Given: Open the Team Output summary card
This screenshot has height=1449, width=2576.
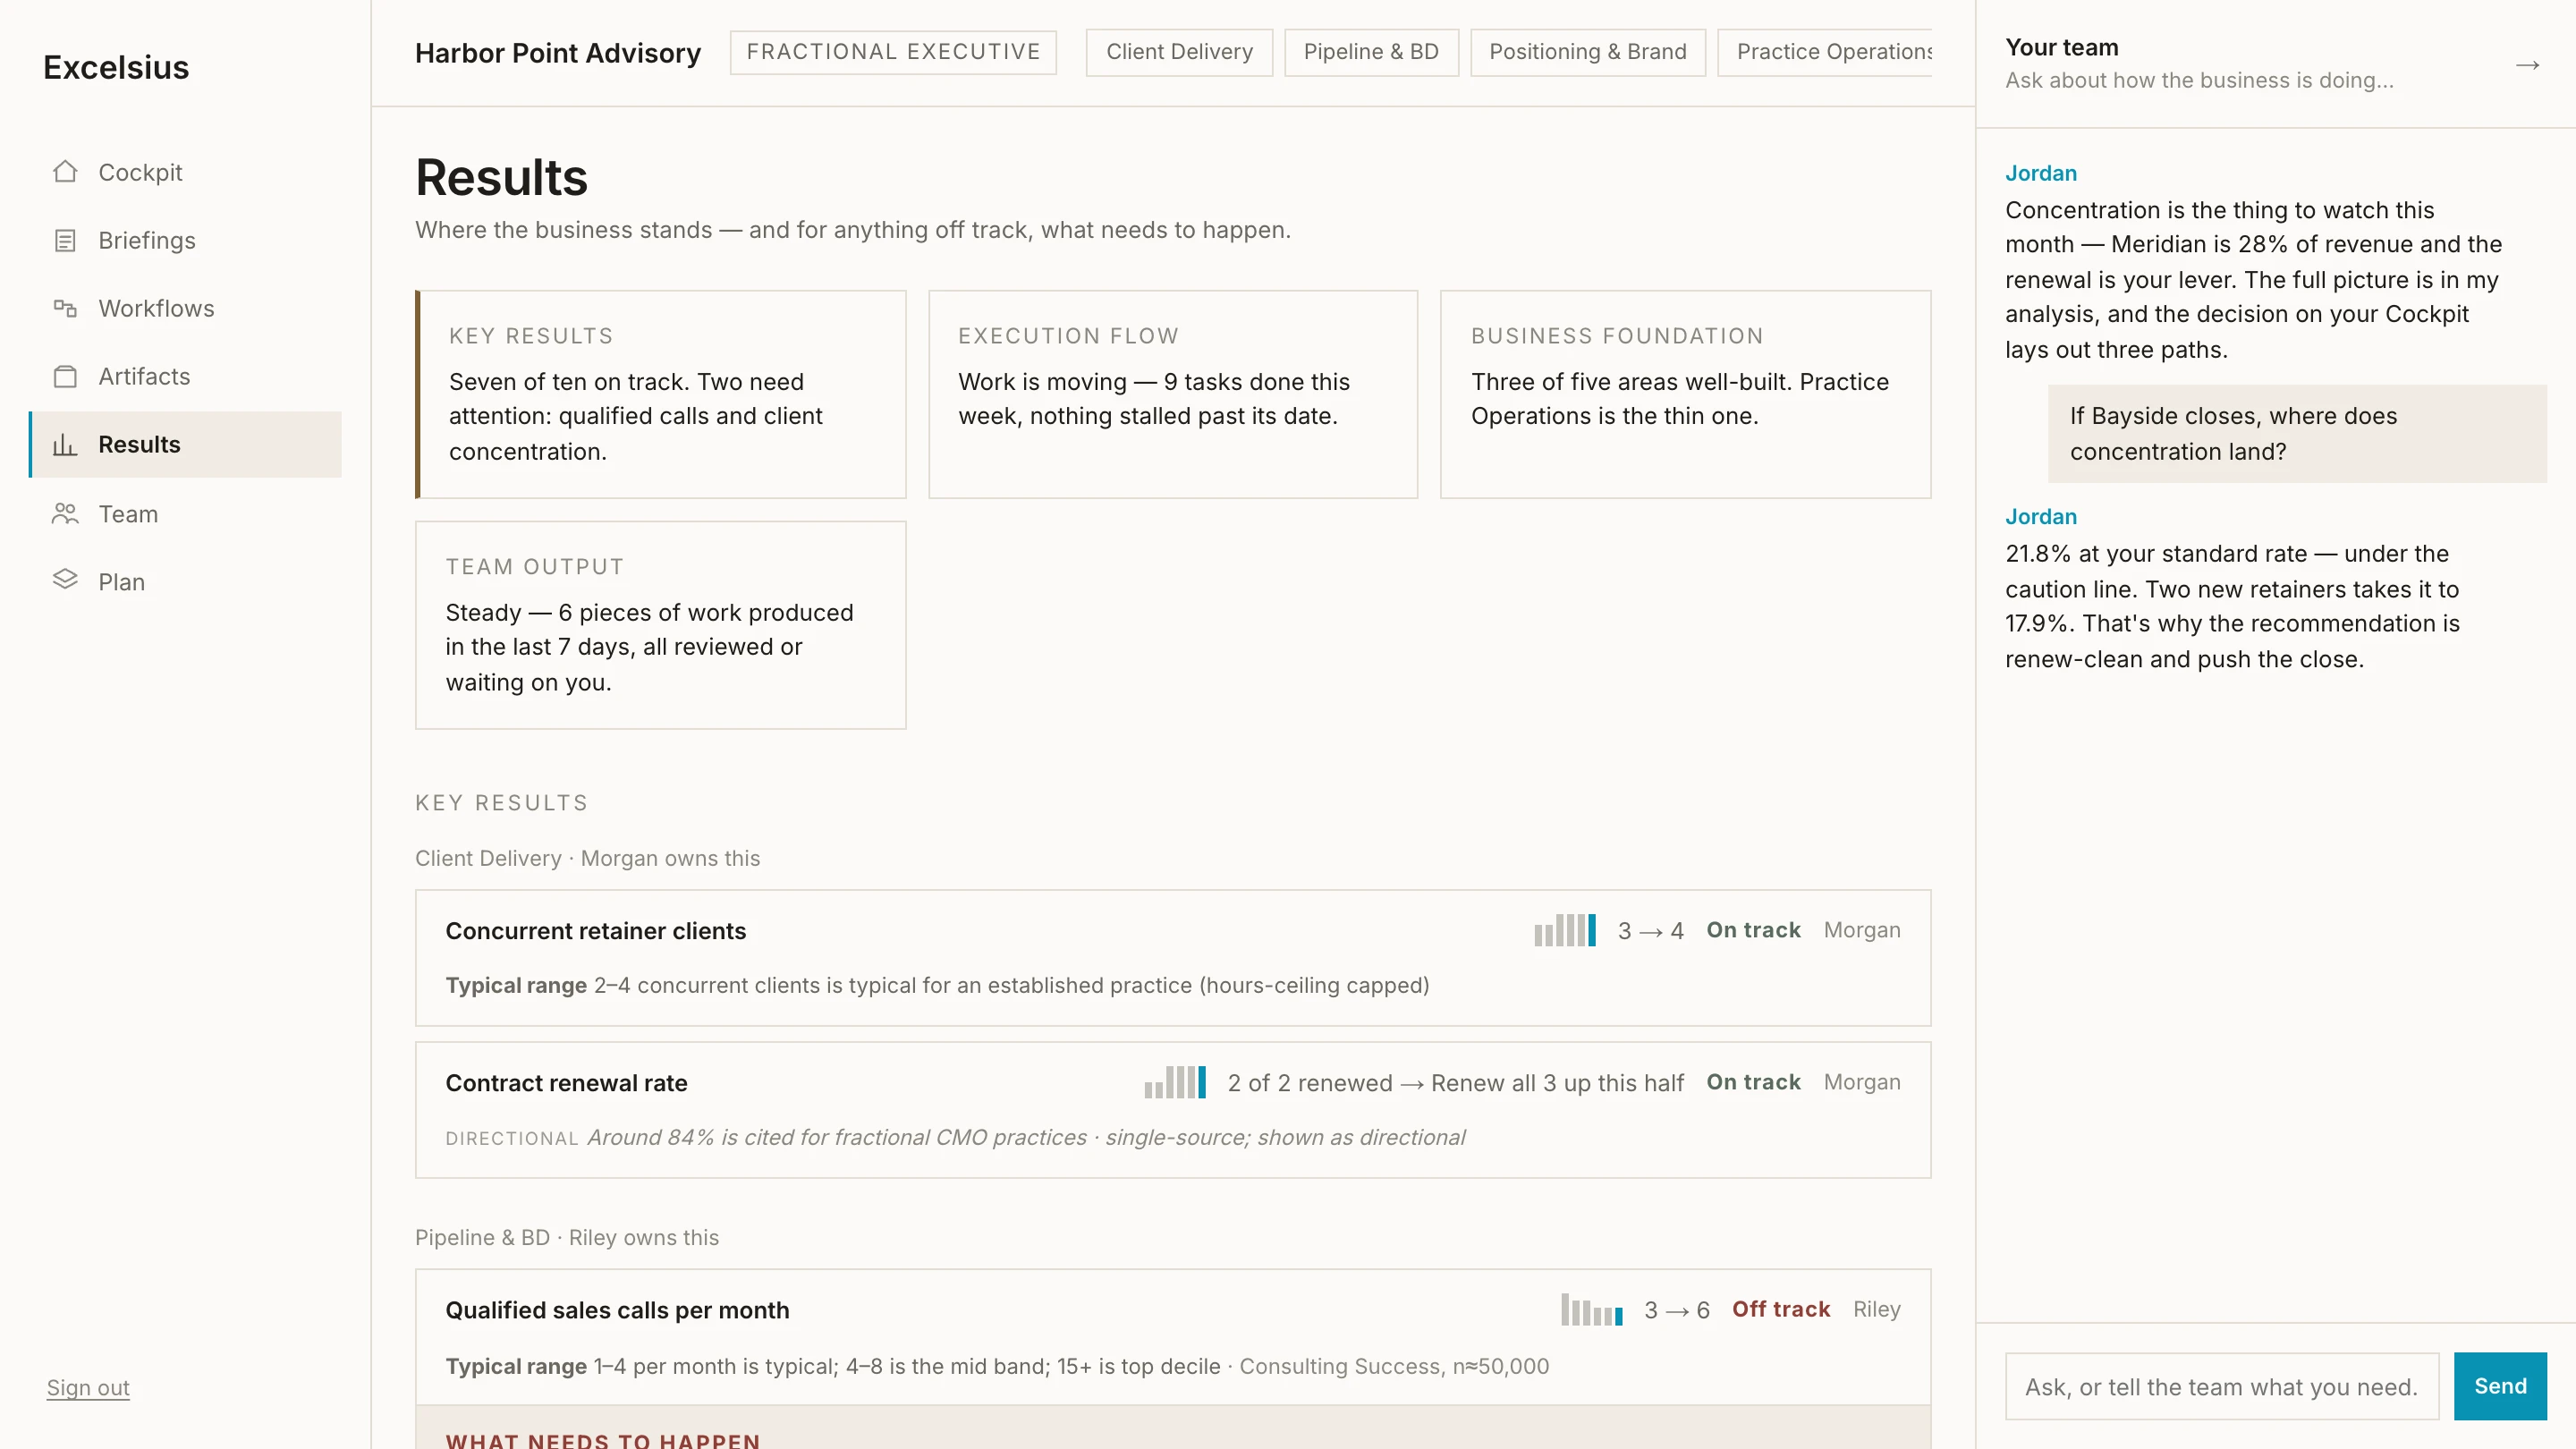Looking at the screenshot, I should 661,625.
